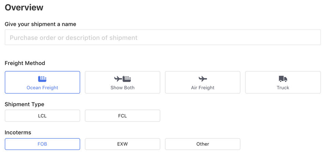The height and width of the screenshot is (159, 327).
Task: Select the Ocean Freight text label
Action: pos(42,87)
